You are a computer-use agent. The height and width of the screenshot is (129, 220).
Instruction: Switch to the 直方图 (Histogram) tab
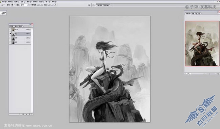[198, 13]
